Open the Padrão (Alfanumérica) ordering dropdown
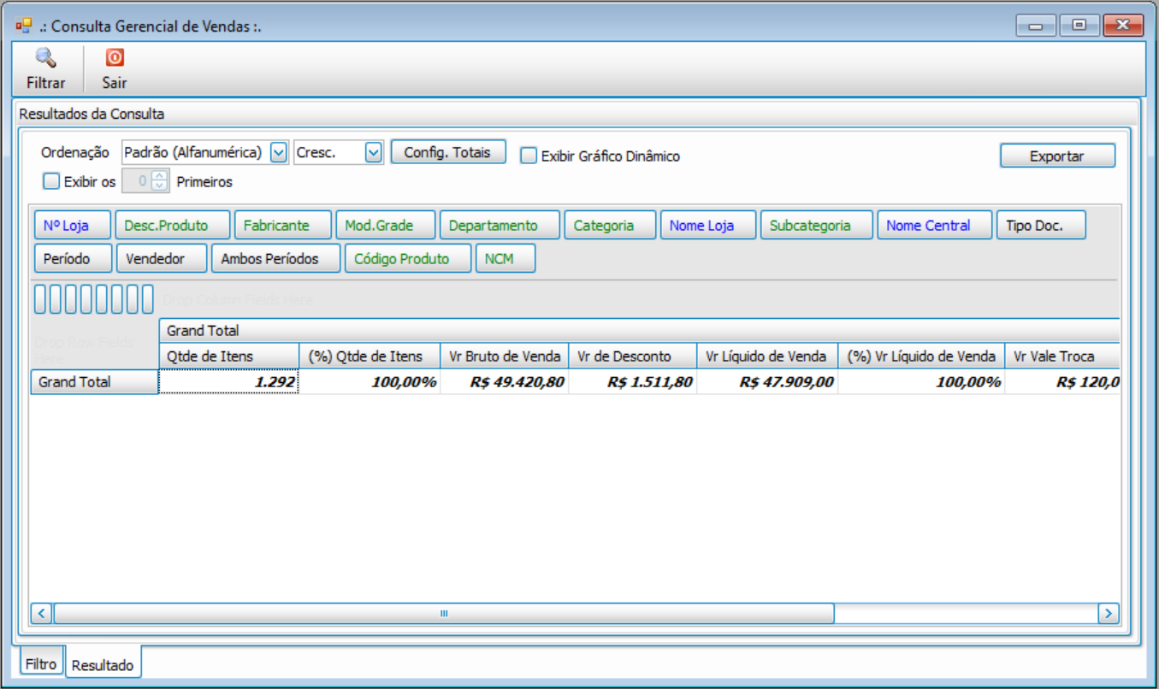The image size is (1159, 689). (279, 153)
